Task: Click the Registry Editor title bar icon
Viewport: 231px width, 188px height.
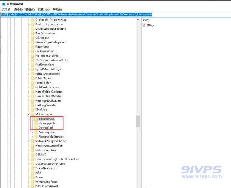Action: [x=4, y=4]
